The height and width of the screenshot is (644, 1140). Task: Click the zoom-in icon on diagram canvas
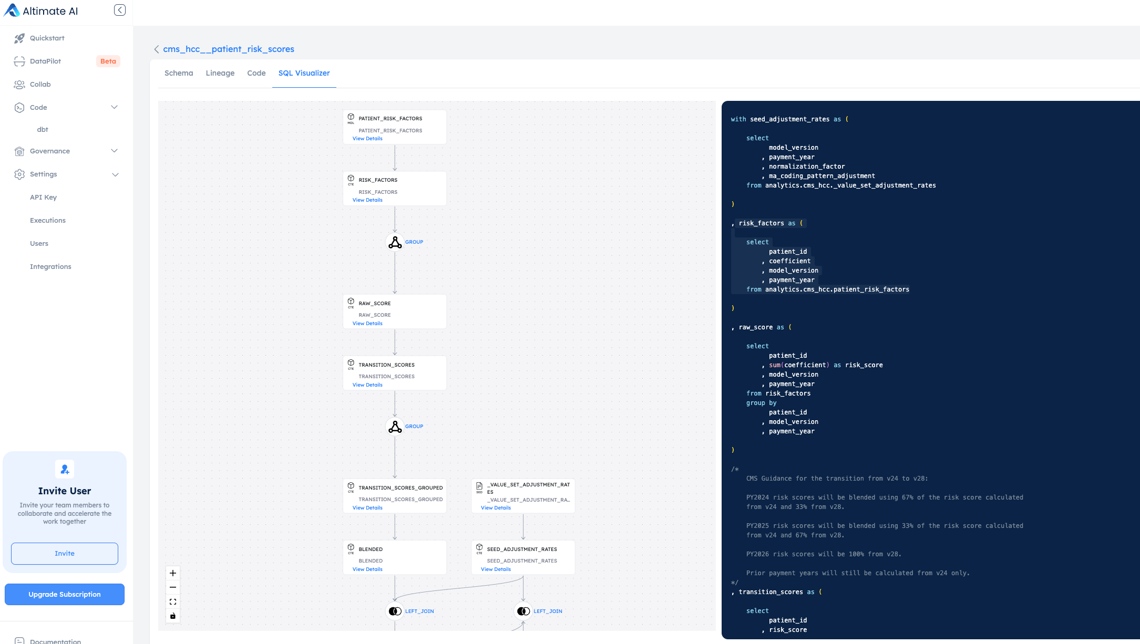point(172,573)
